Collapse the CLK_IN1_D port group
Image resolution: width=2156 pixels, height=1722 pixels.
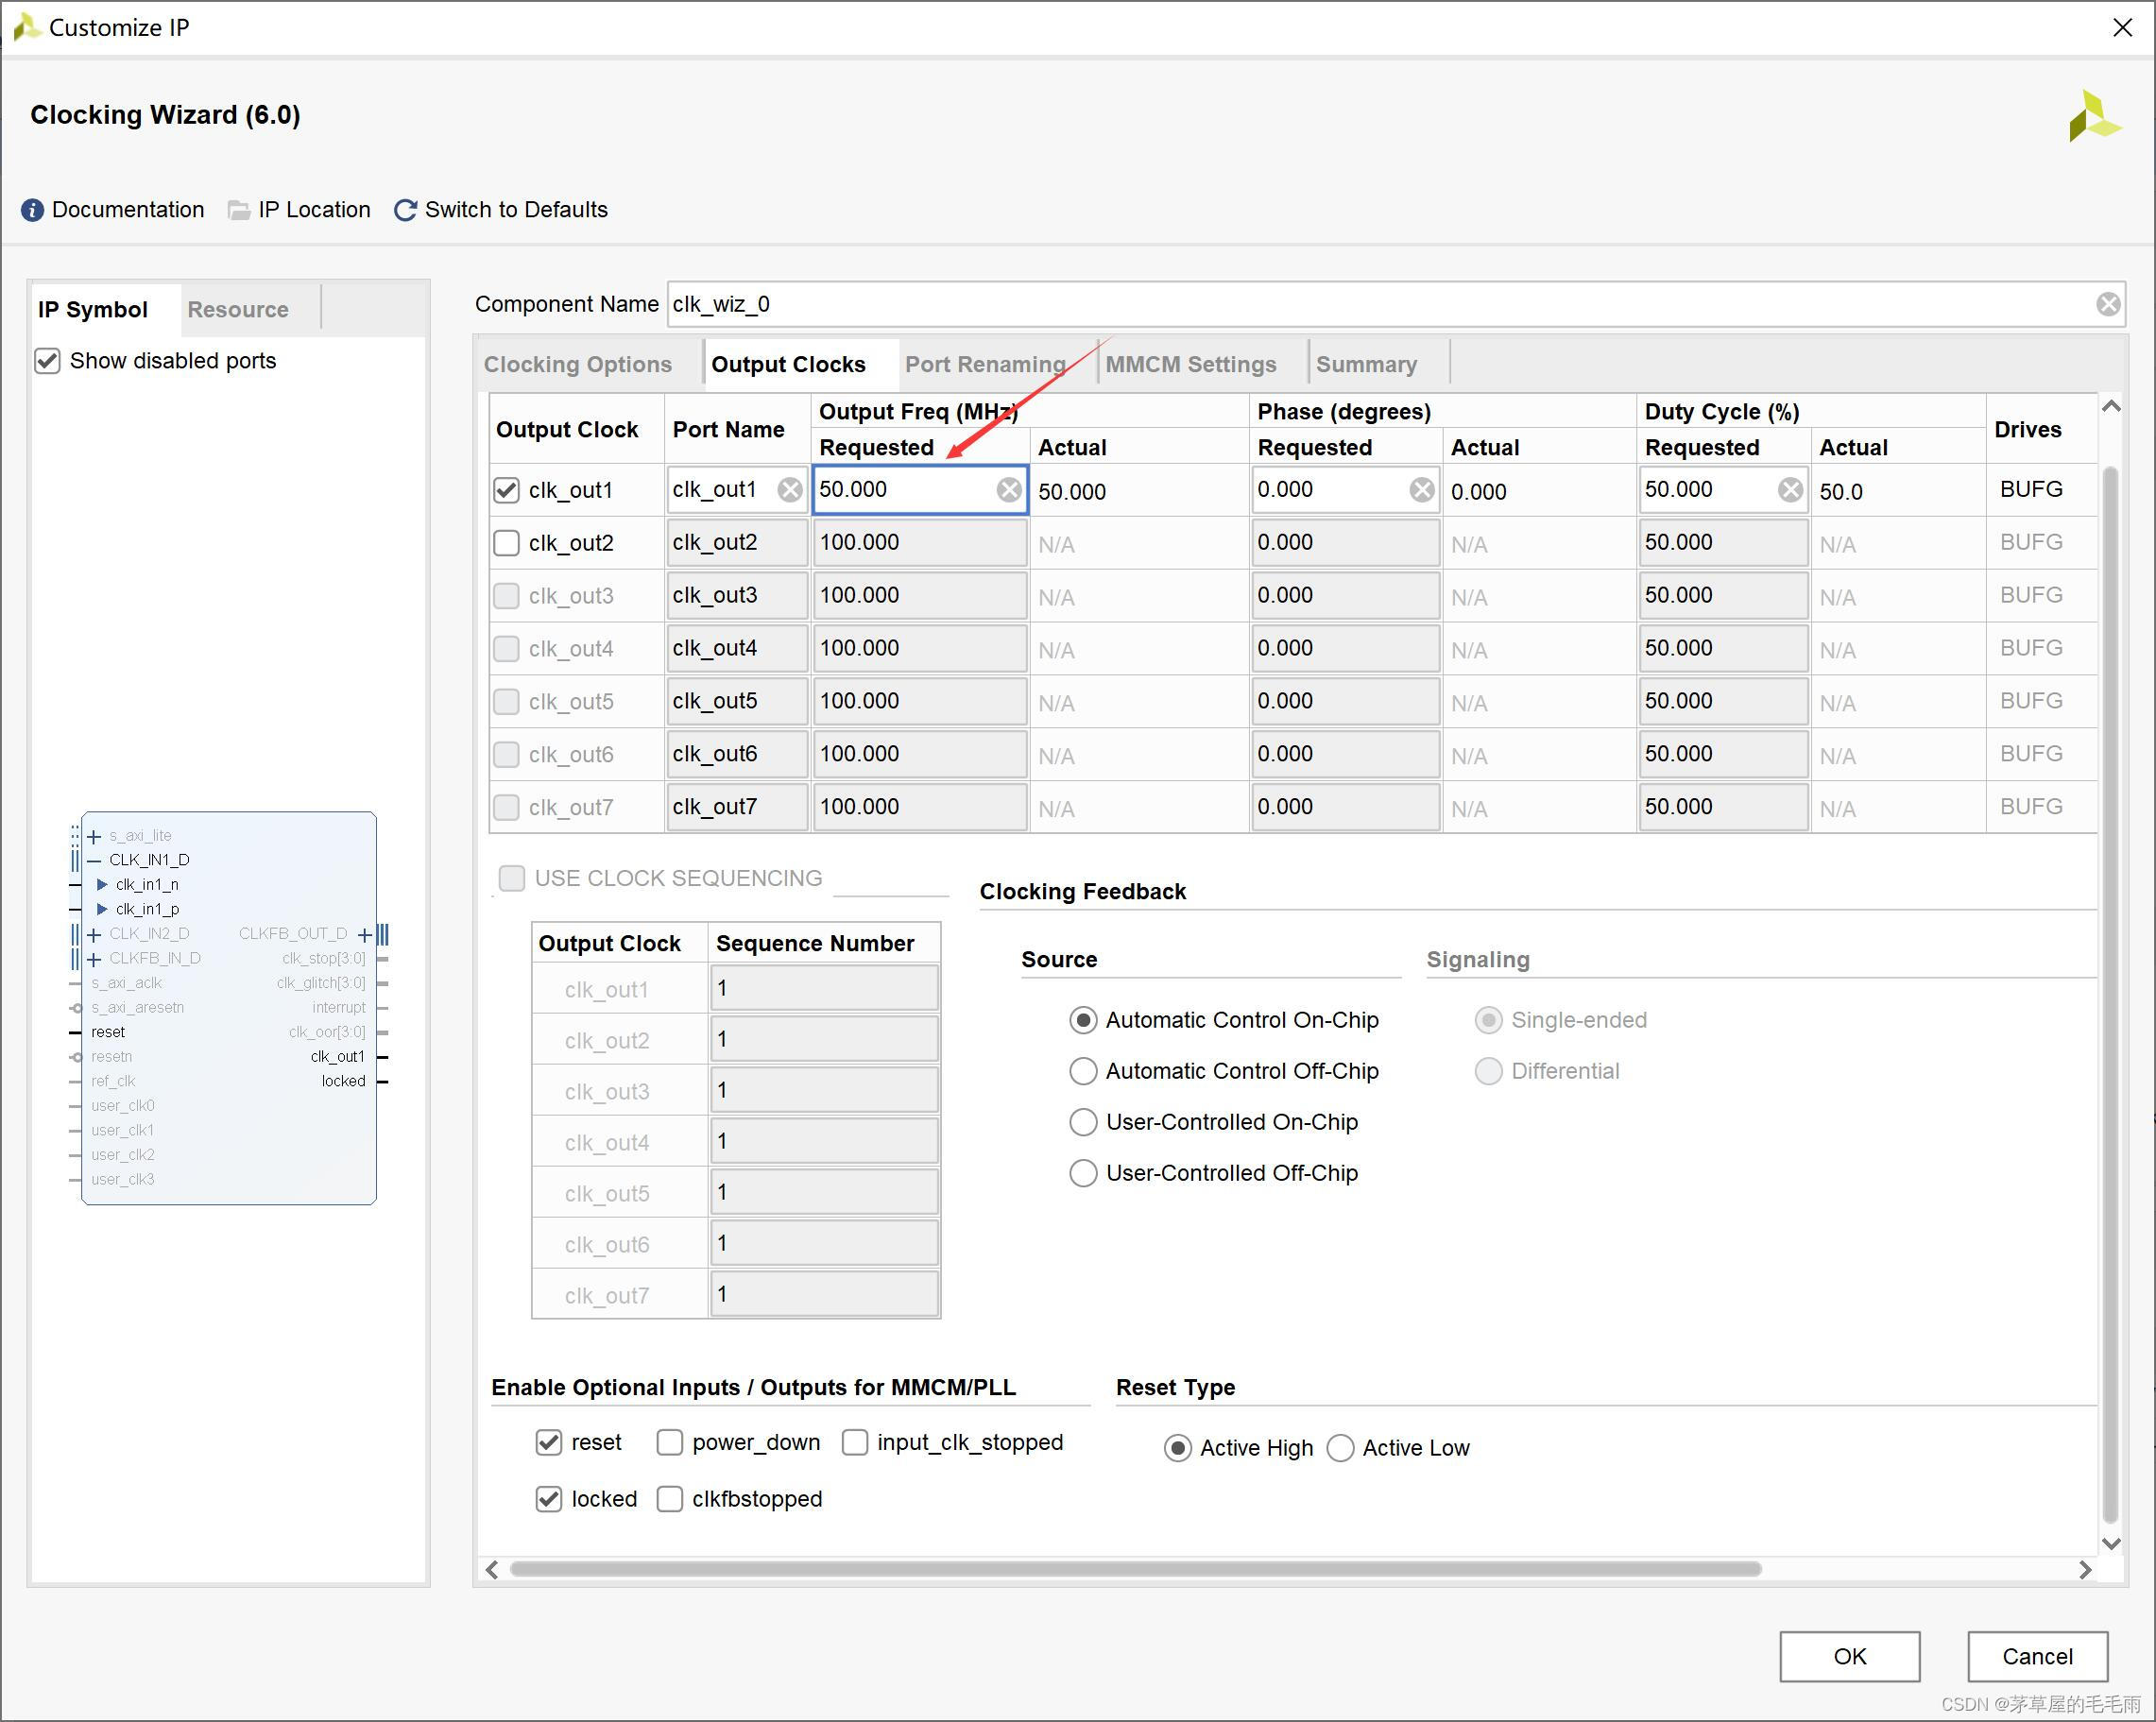click(x=94, y=860)
